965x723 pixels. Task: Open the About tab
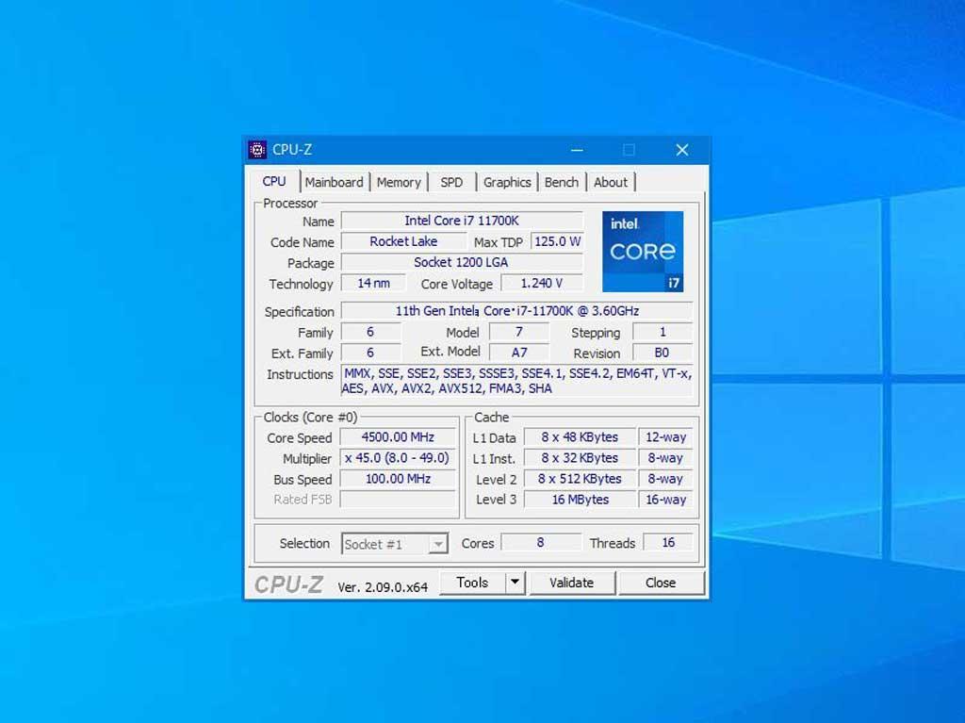coord(611,182)
